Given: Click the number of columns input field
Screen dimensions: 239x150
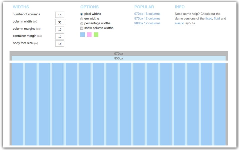Looking at the screenshot, I should coord(60,15).
